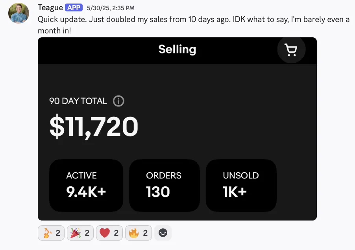Open the ORDERS 130 card
The height and width of the screenshot is (250, 355).
click(x=164, y=185)
